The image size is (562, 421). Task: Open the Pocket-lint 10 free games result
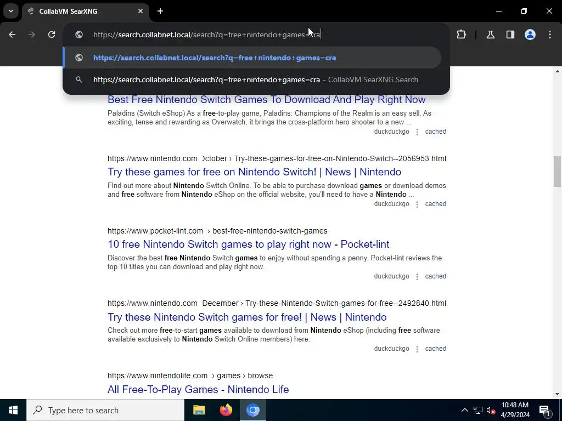(249, 244)
